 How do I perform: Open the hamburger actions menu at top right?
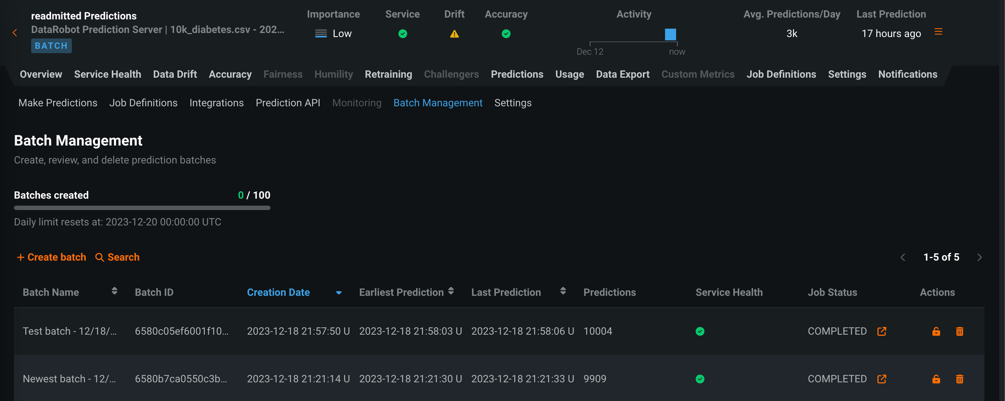coord(938,32)
